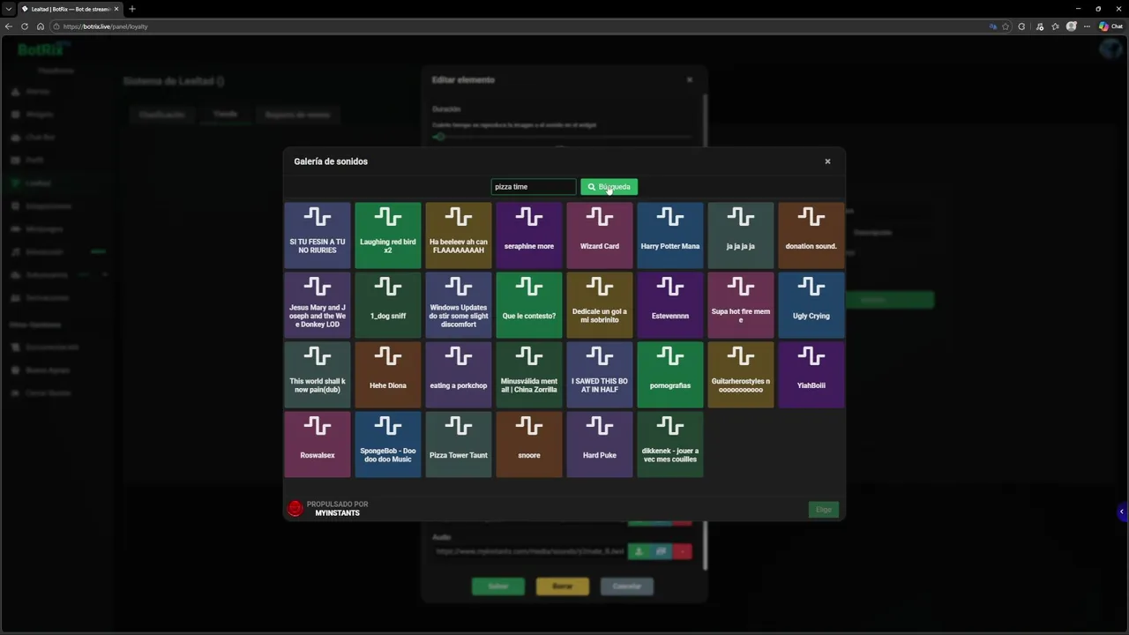Select the 'Harry Potter Mana' sound
This screenshot has height=635, width=1129.
click(670, 235)
